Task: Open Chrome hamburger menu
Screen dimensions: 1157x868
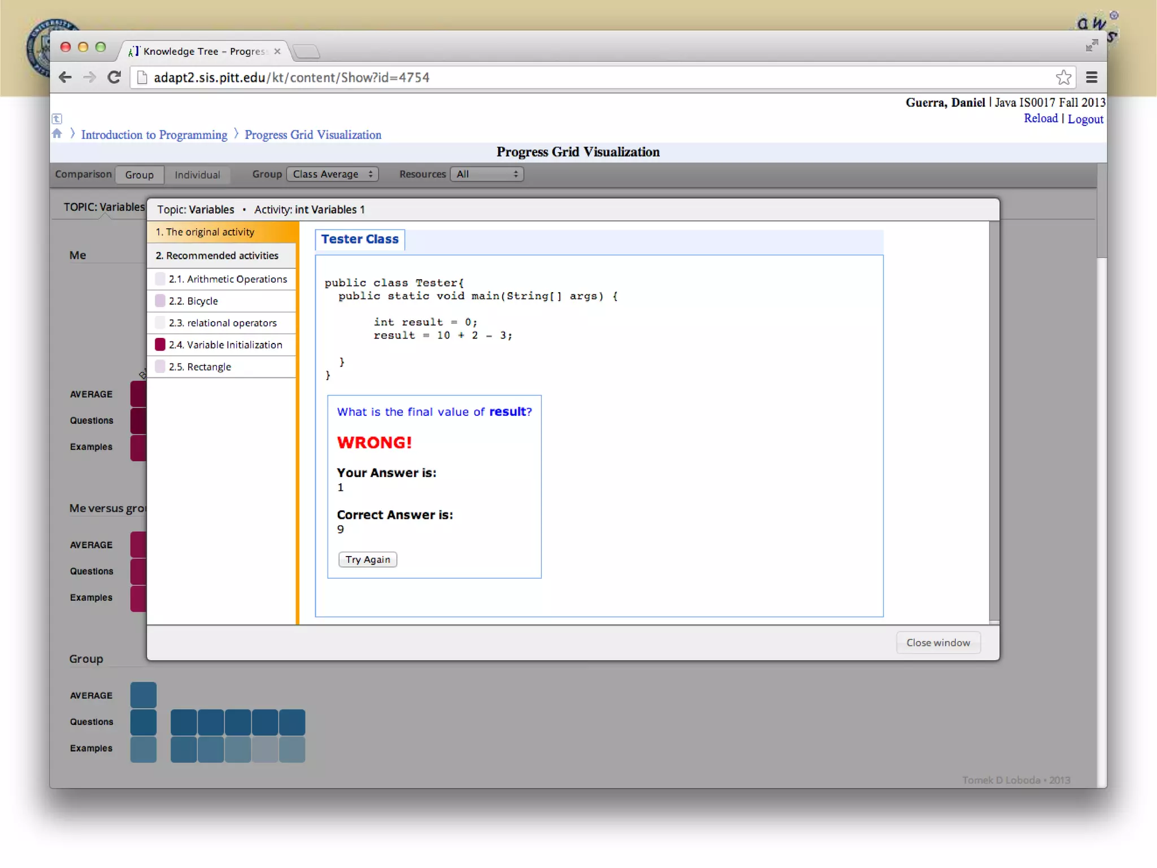Action: tap(1091, 77)
